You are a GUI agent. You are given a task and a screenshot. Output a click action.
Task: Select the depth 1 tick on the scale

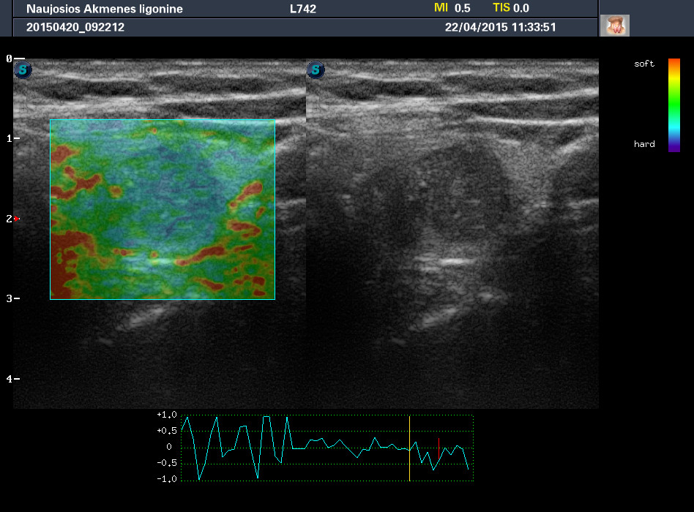click(x=16, y=138)
